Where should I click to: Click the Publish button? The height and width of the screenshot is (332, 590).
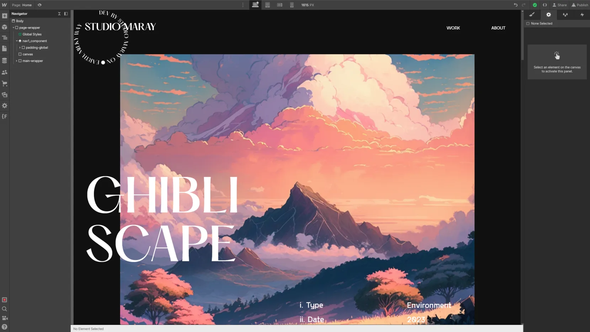(x=580, y=5)
